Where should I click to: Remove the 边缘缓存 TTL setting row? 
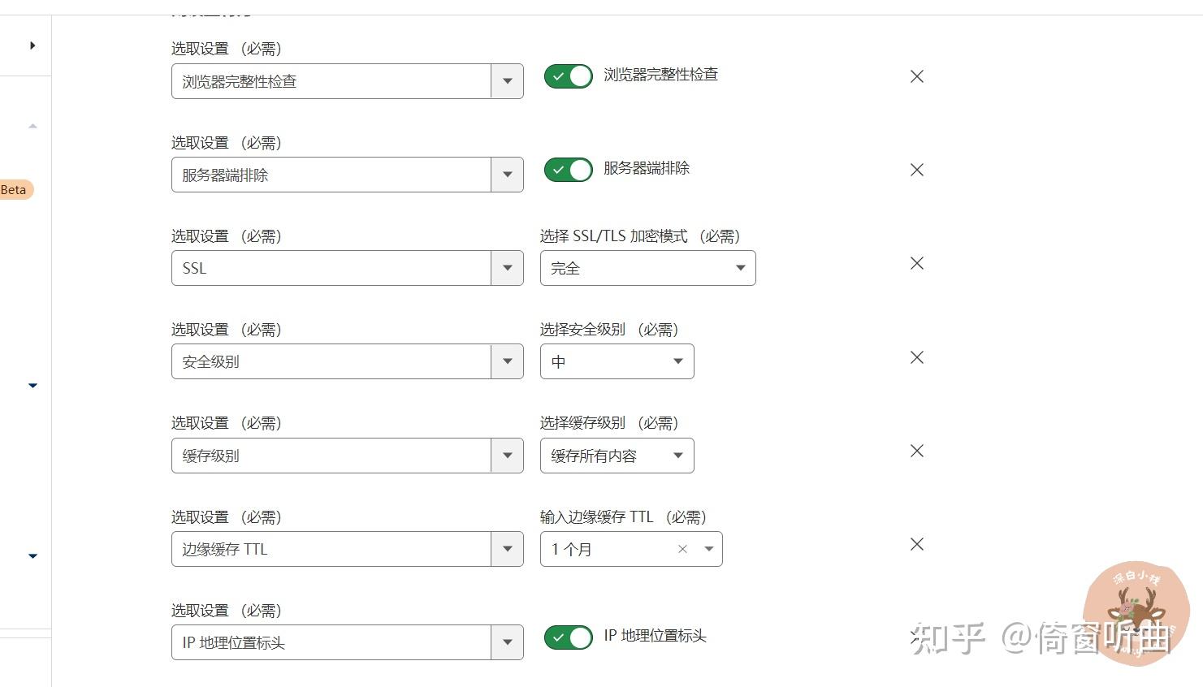click(x=917, y=544)
